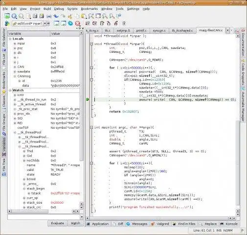The width and height of the screenshot is (247, 235).
Task: Open the Build menu
Action: 47,9
